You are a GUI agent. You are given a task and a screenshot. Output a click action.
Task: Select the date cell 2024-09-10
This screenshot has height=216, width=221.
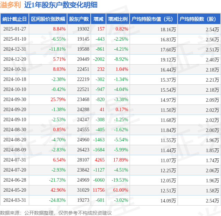15,119
